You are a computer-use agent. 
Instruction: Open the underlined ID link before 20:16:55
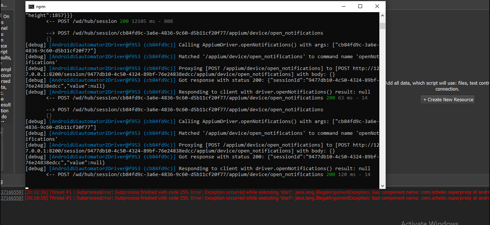tap(11, 198)
